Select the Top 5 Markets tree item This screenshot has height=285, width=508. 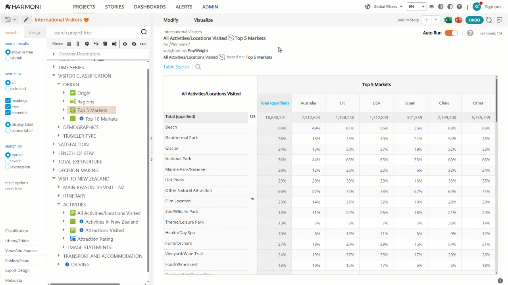tap(92, 110)
